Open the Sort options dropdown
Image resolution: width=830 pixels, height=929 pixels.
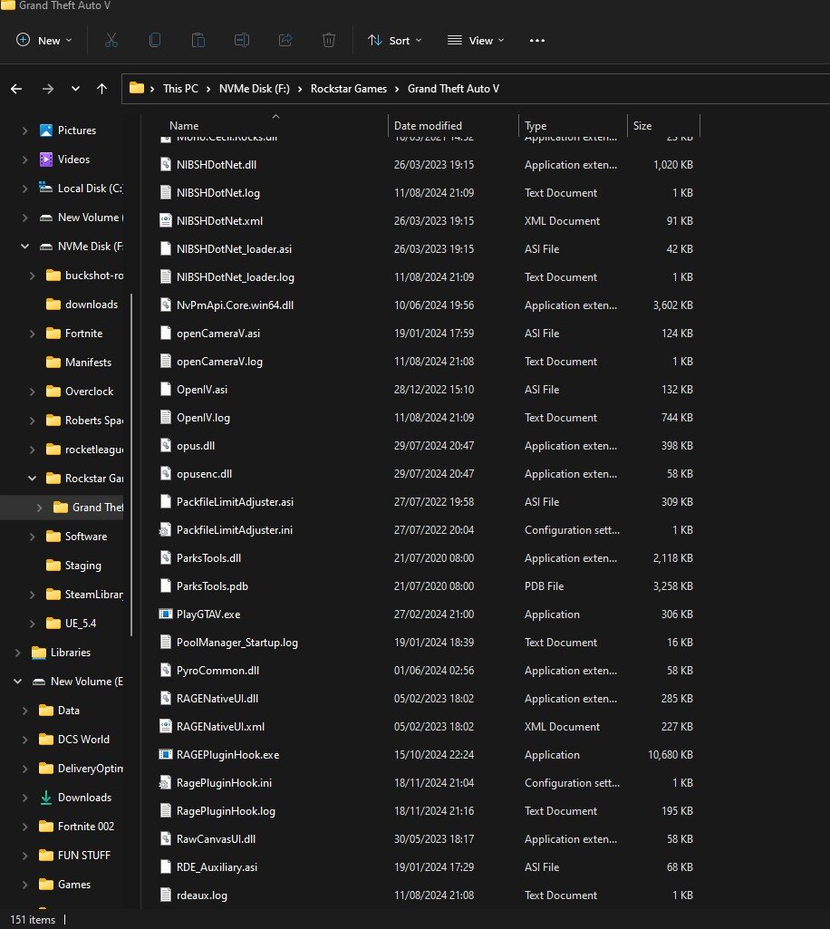pyautogui.click(x=394, y=41)
